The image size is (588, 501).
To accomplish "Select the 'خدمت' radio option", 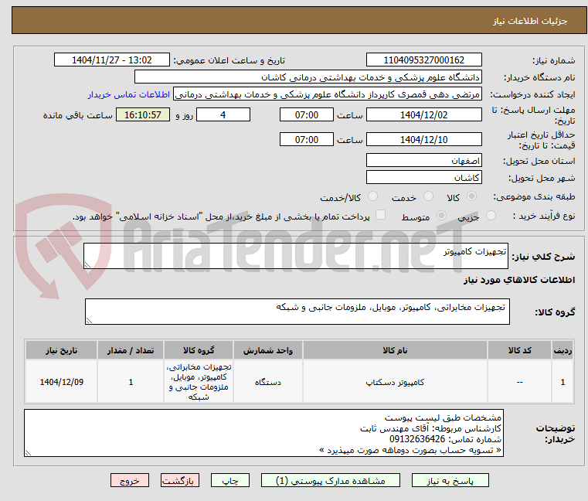I will [x=428, y=196].
